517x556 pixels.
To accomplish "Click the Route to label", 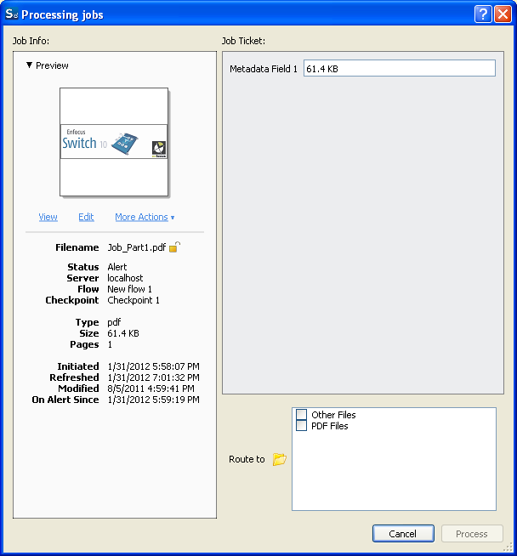I will pos(247,459).
